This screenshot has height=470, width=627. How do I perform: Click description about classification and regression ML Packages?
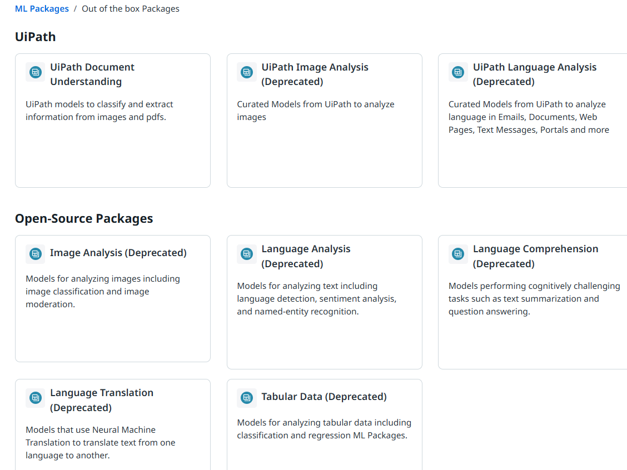324,429
